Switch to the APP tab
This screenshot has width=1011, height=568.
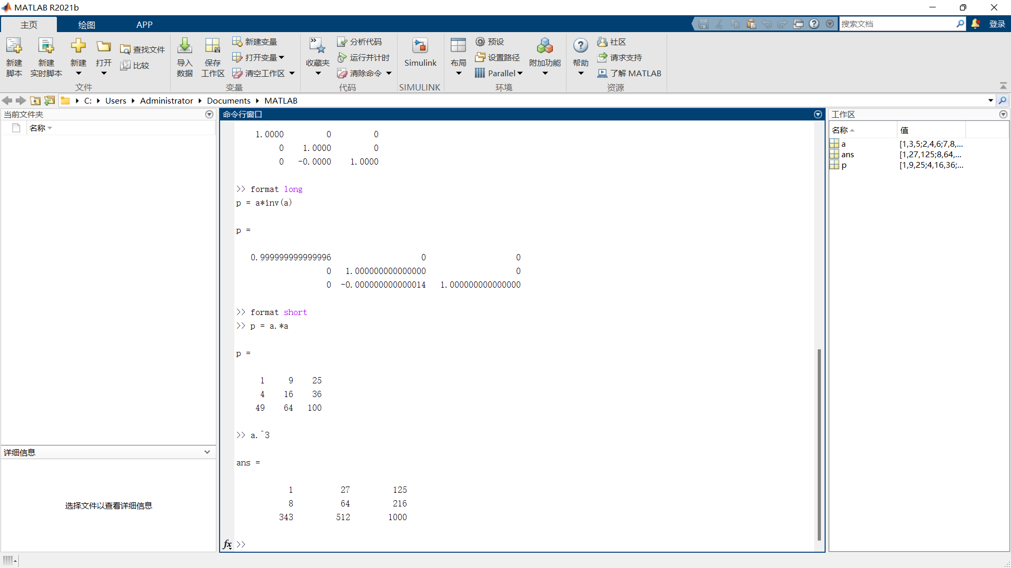coord(144,25)
